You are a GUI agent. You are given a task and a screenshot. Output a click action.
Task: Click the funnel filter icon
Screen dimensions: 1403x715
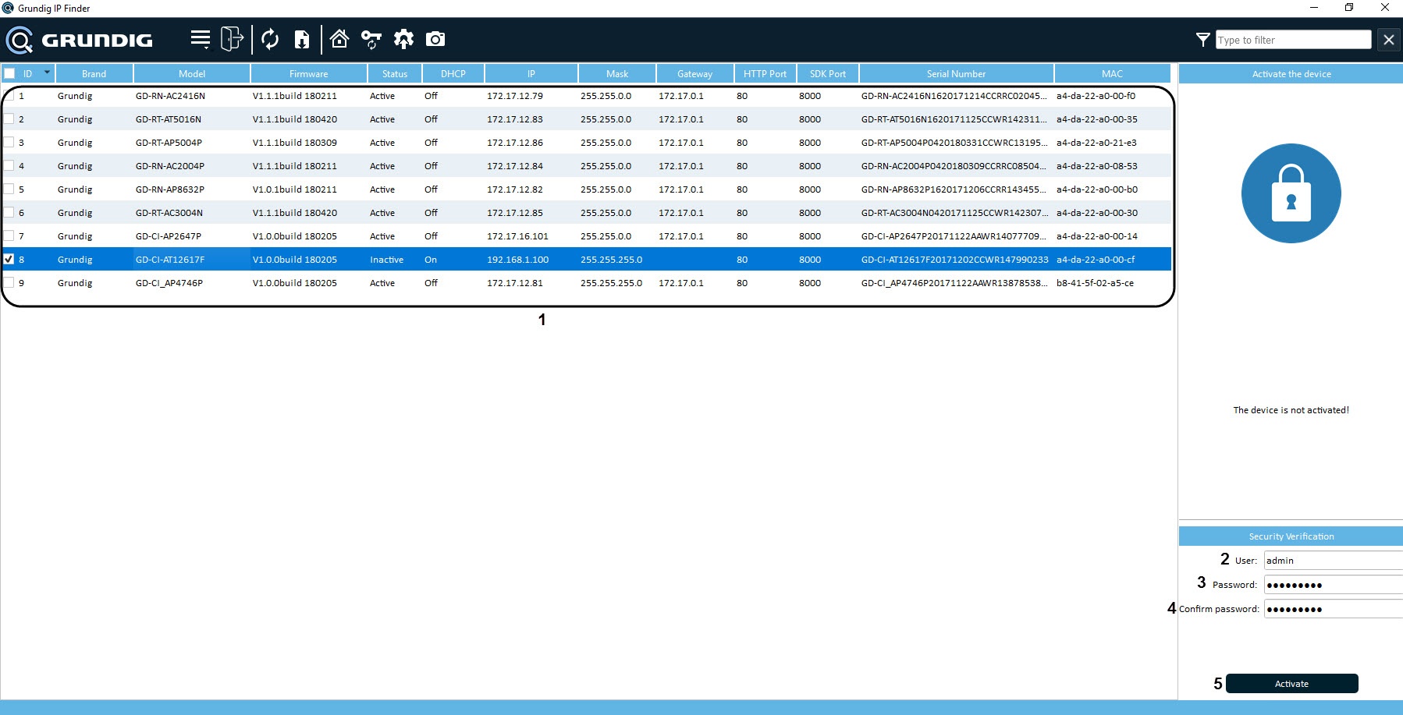pos(1202,40)
